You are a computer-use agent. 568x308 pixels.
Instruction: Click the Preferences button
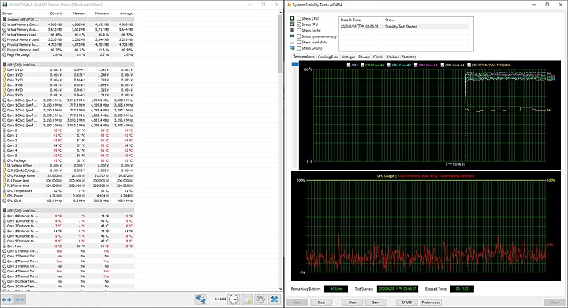coord(431,302)
